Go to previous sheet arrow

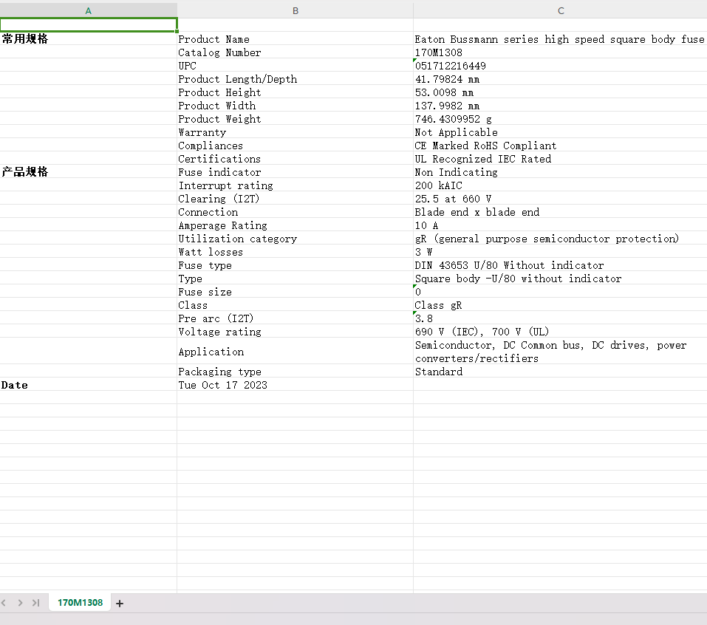4,603
